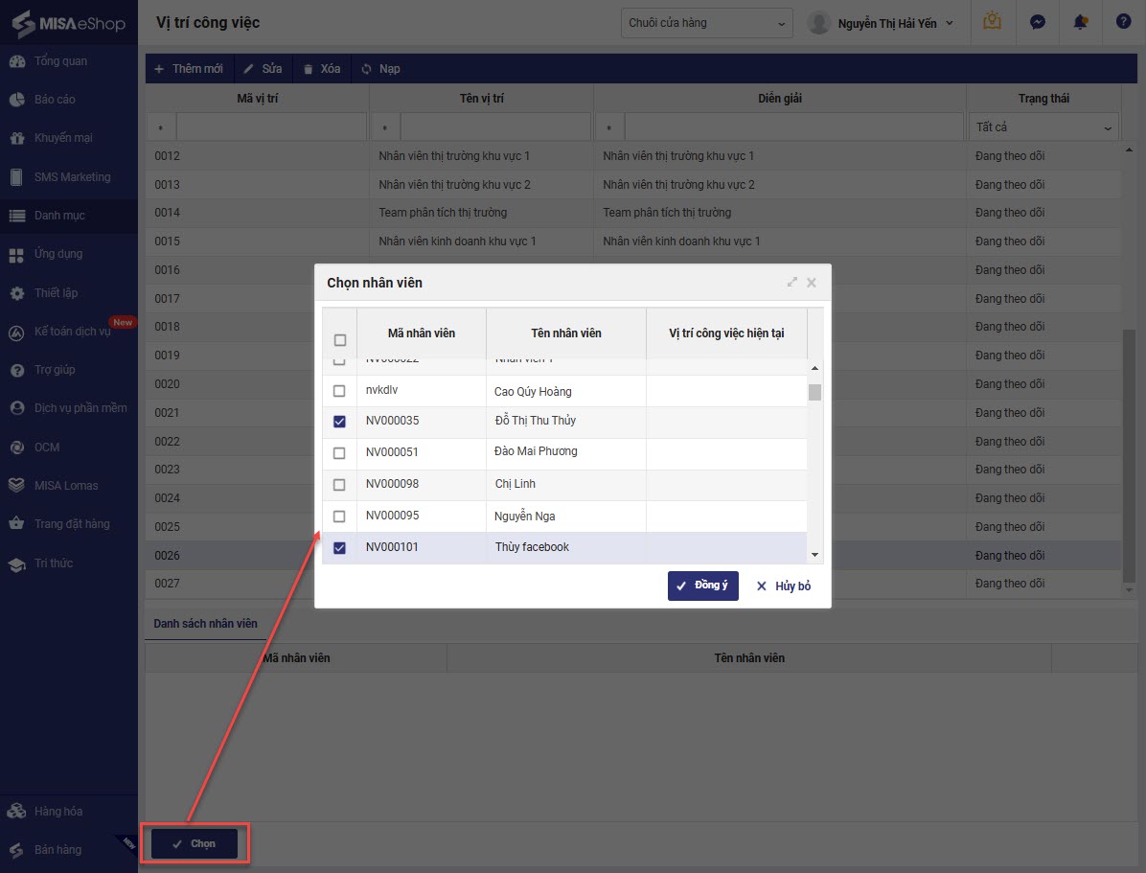Image resolution: width=1146 pixels, height=873 pixels.
Task: Open Bán hàng sidebar icon
Action: click(17, 850)
